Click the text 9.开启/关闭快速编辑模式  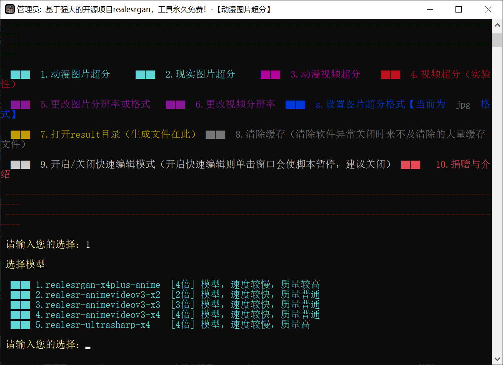tap(98, 165)
